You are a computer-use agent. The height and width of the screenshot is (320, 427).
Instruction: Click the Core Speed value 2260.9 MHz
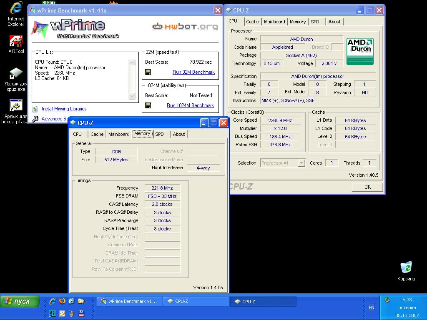[280, 120]
